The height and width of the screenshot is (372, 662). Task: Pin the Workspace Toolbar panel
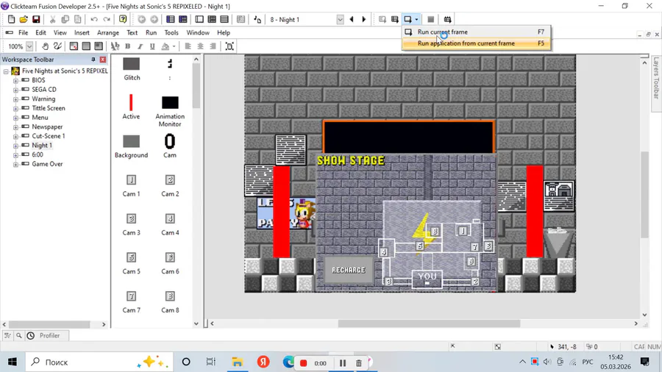coord(93,60)
